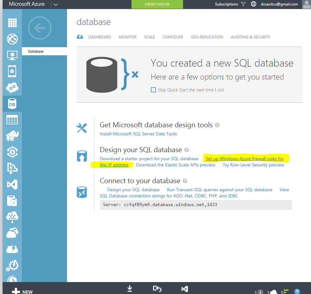Image resolution: width=311 pixels, height=294 pixels.
Task: Click Set up Windows Azure firewall rules link
Action: 245,159
